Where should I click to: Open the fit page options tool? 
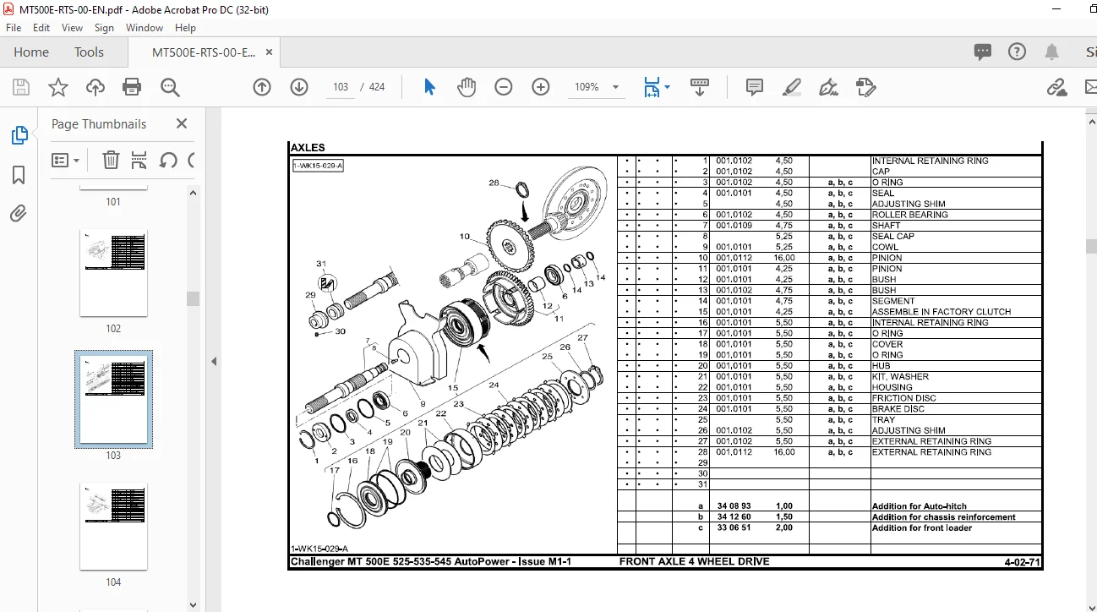coord(652,87)
